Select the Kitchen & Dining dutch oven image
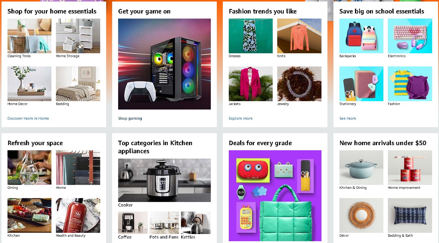The height and width of the screenshot is (243, 439). 361,168
